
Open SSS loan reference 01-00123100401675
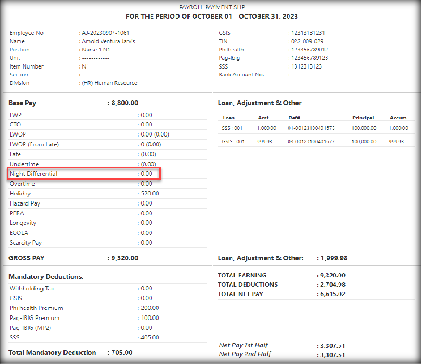click(x=311, y=128)
